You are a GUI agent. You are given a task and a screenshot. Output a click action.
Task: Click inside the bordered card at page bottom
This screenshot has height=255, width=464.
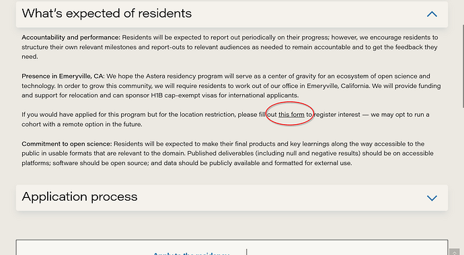click(x=232, y=248)
